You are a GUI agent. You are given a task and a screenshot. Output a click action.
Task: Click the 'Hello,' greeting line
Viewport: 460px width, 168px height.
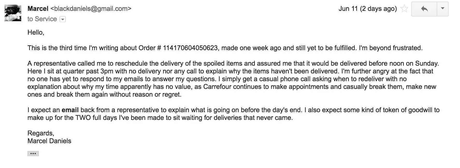point(36,33)
